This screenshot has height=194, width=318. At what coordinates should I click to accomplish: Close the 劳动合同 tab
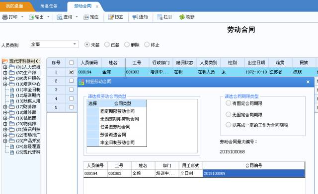point(97,6)
